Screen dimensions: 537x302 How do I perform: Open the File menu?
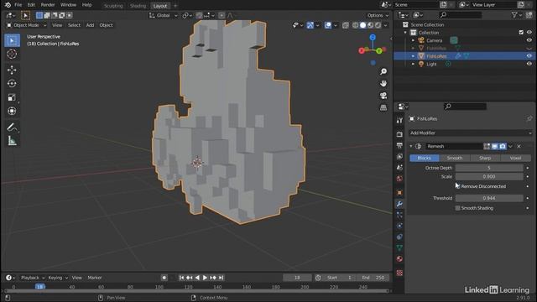[x=18, y=5]
